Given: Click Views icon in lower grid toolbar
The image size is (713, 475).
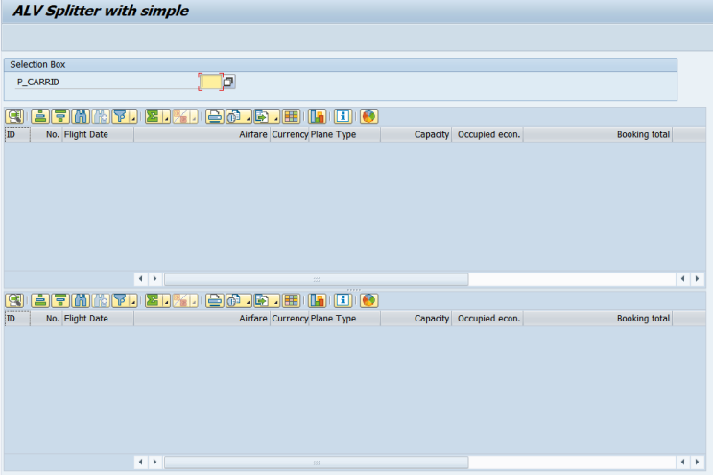Looking at the screenshot, I should [234, 300].
